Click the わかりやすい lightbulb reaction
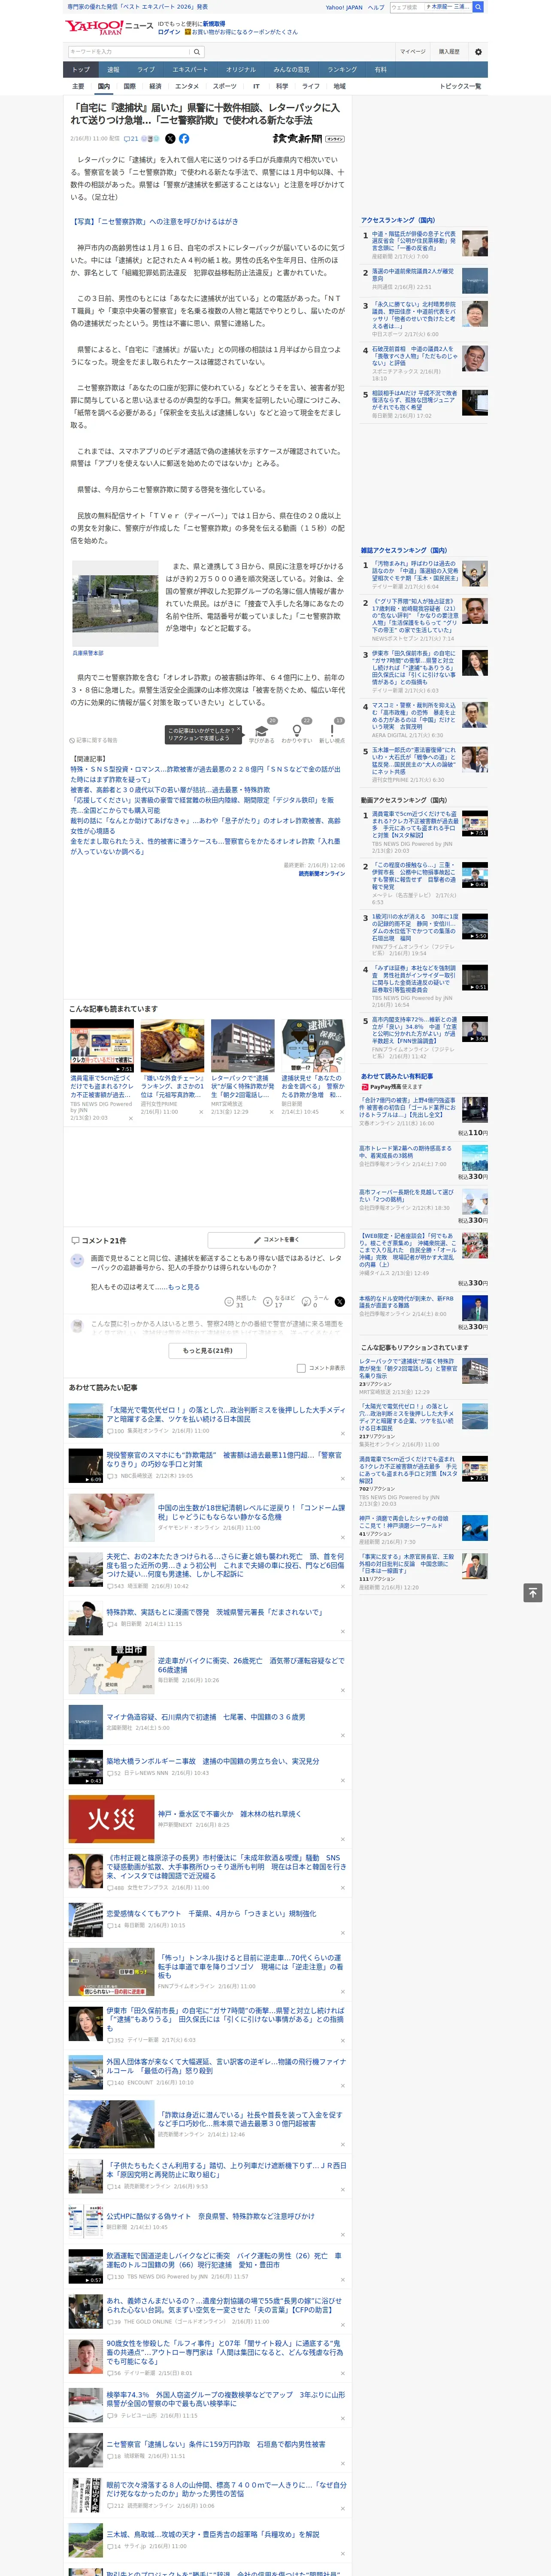551x2576 pixels. pos(296,731)
